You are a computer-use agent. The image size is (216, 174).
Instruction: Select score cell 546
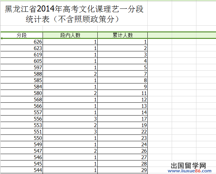click(22, 157)
